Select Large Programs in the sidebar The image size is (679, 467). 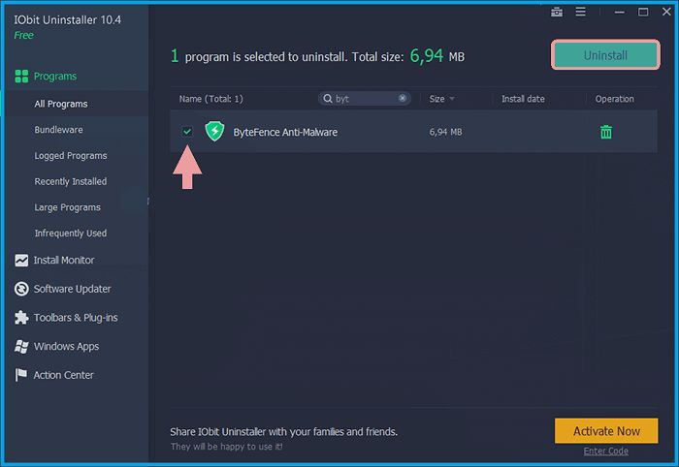(67, 207)
